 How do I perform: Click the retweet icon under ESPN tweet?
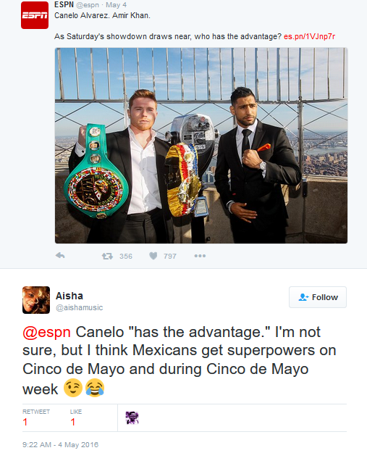[107, 256]
